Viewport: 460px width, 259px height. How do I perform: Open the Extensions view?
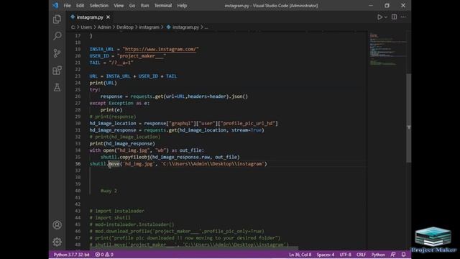click(x=57, y=71)
